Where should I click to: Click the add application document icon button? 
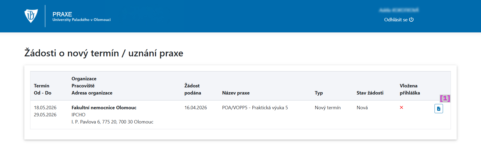(438, 109)
